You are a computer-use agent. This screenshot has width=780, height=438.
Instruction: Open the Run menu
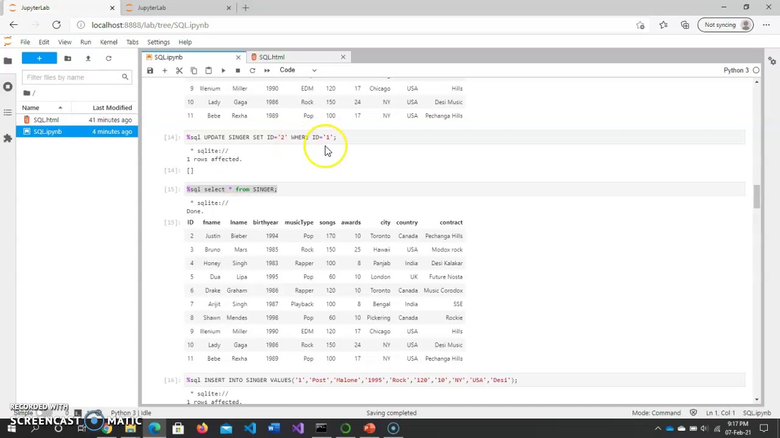click(x=85, y=42)
